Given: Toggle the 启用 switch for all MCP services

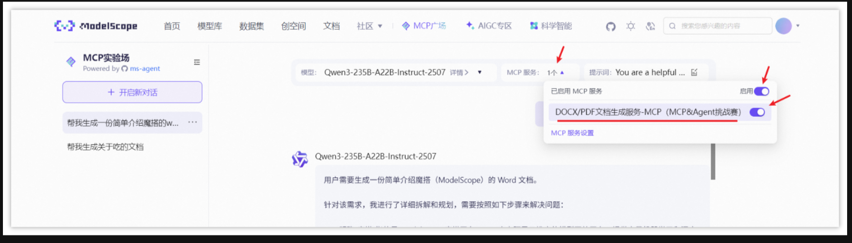Looking at the screenshot, I should point(762,91).
